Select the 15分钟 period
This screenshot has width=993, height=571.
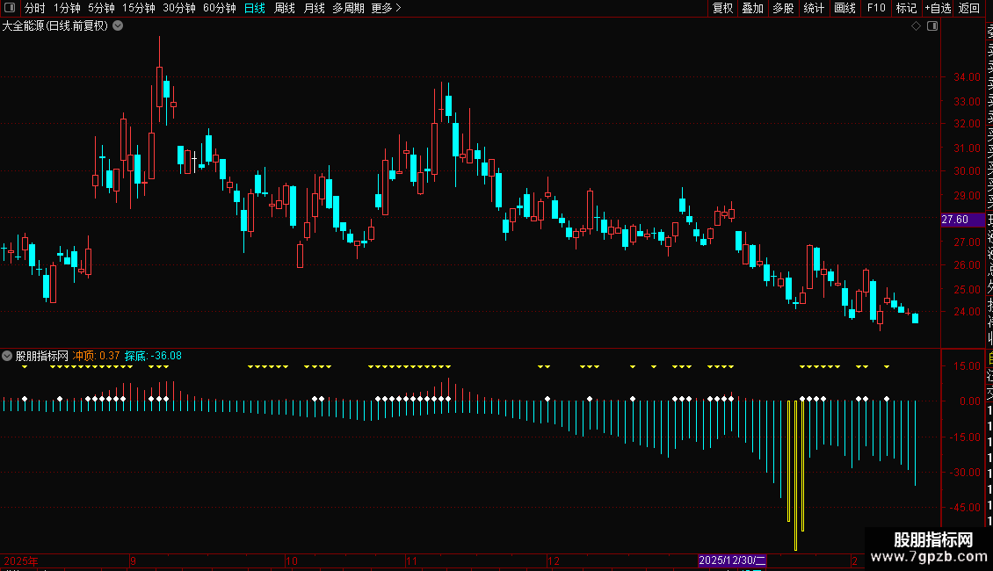point(139,8)
